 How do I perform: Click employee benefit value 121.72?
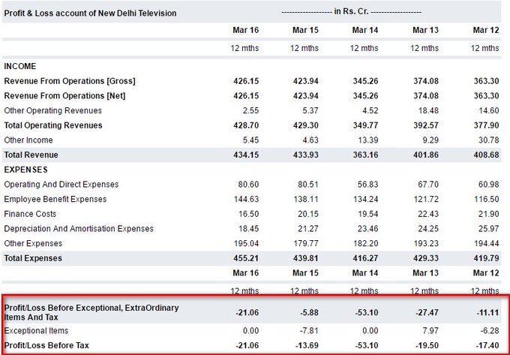(426, 199)
